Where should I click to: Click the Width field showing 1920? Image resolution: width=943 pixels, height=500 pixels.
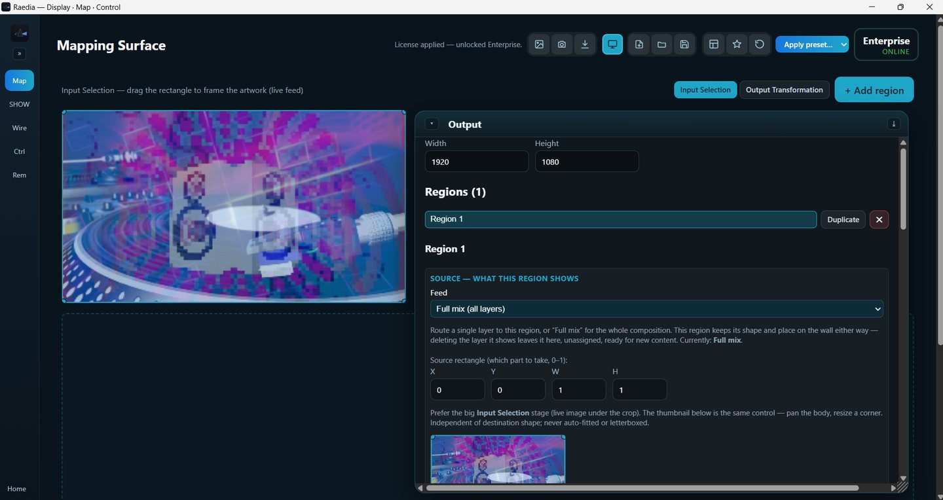tap(477, 162)
